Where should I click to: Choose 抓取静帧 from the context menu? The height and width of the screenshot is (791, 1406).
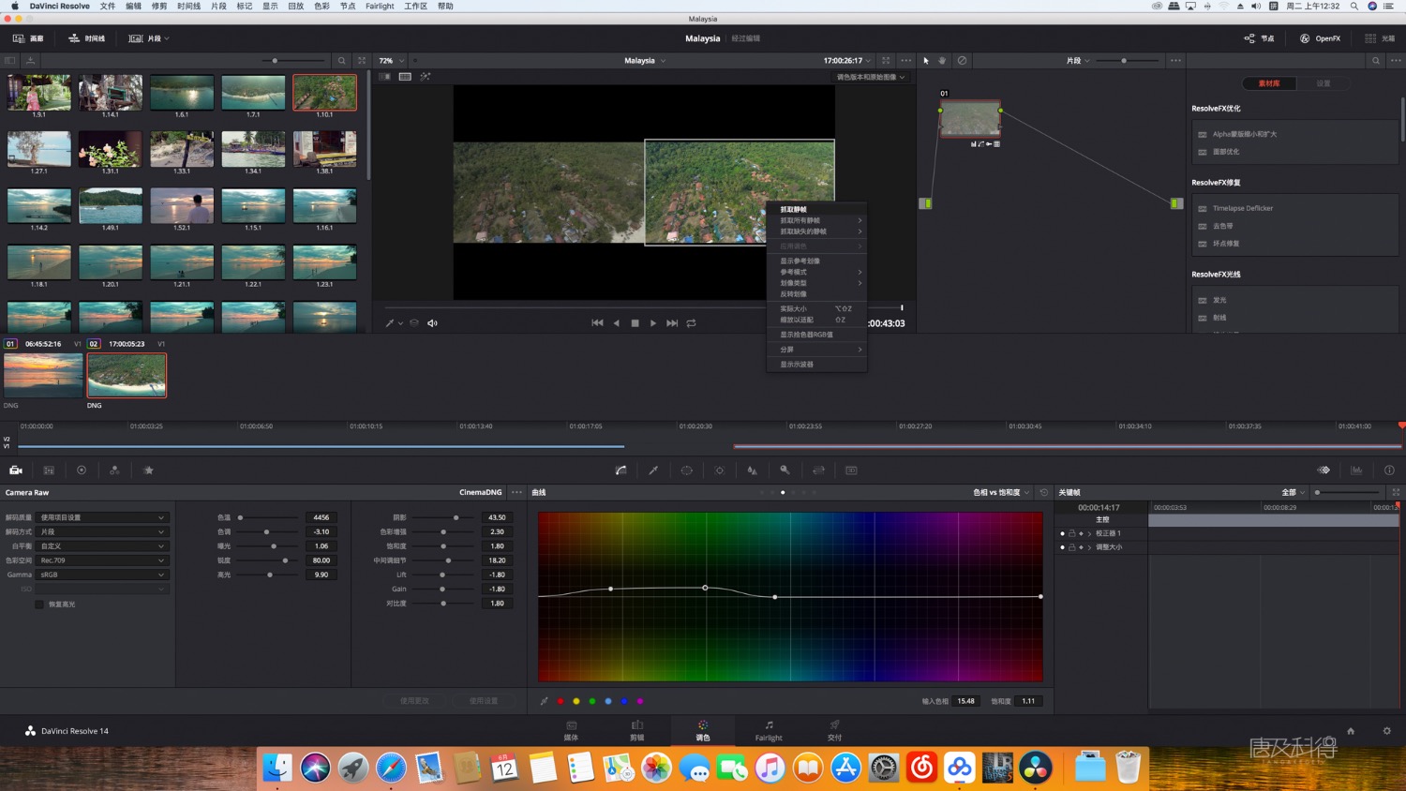pos(816,210)
